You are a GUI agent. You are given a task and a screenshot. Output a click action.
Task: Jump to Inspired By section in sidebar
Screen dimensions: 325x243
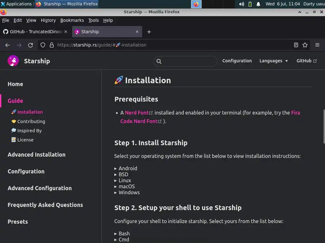[x=27, y=131]
